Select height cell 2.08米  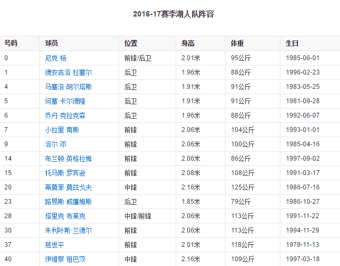coord(191,173)
